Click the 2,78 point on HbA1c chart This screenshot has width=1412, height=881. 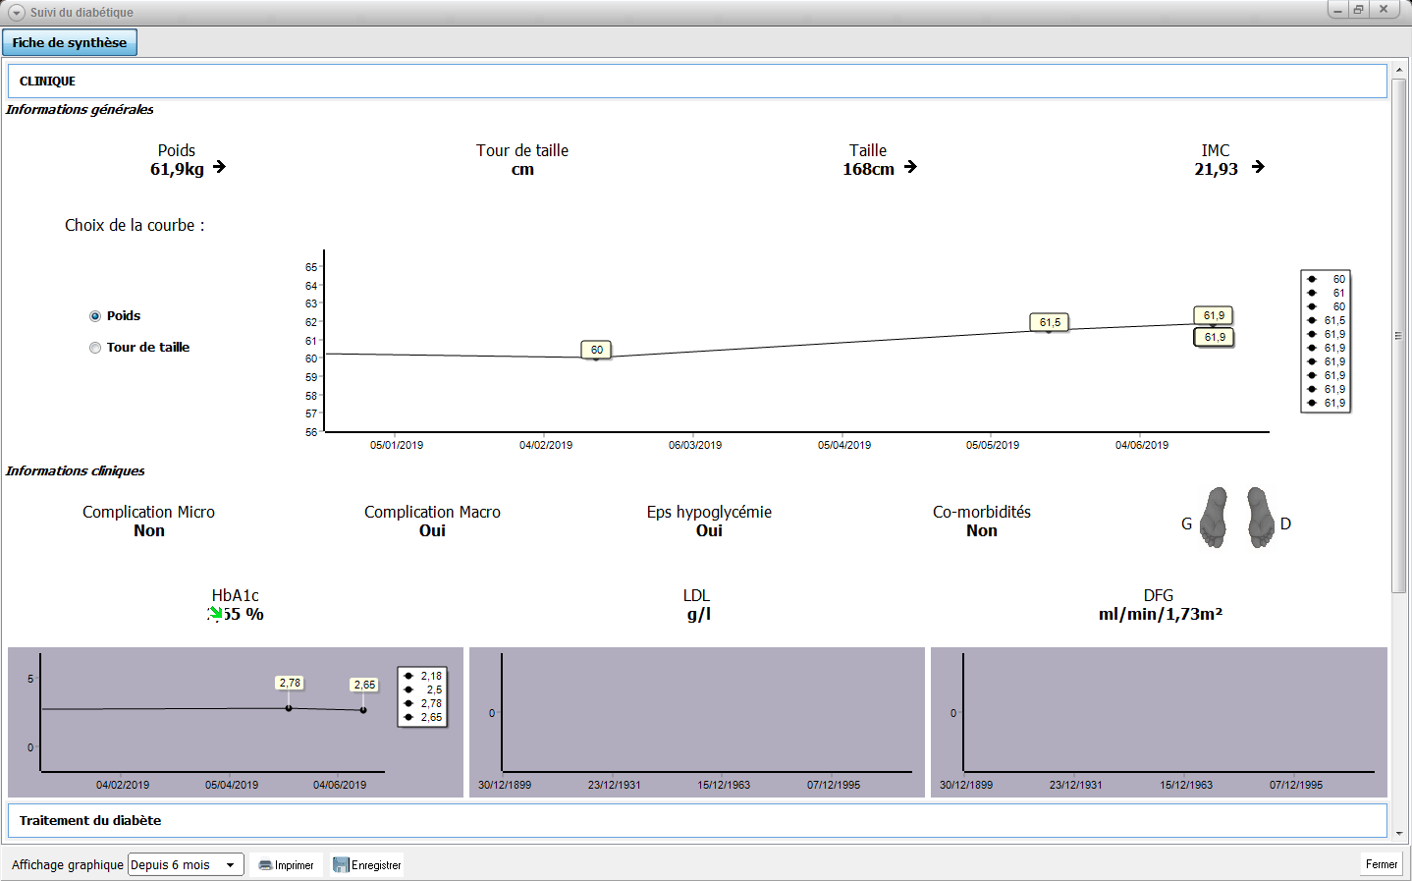coord(289,708)
